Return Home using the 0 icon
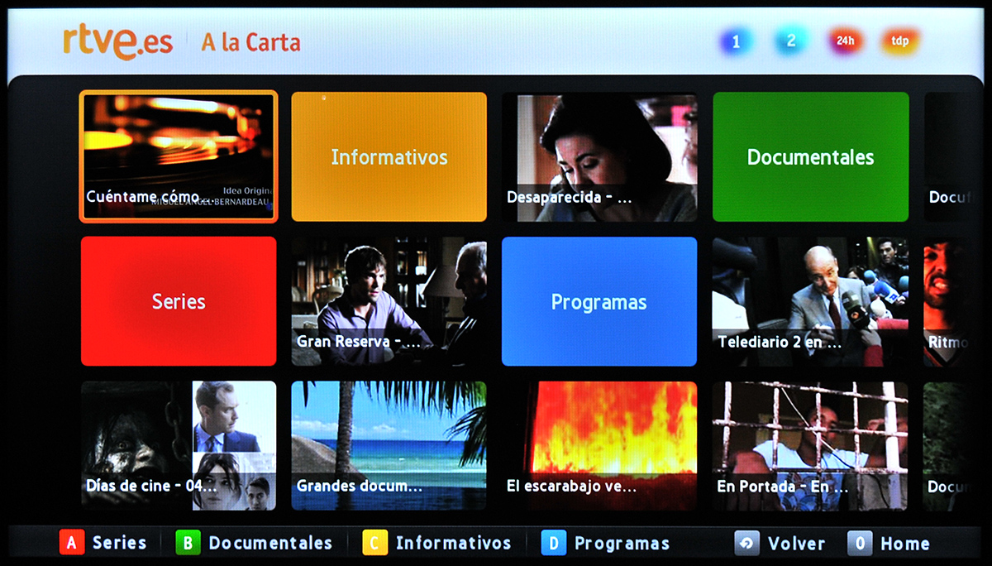 pyautogui.click(x=860, y=544)
